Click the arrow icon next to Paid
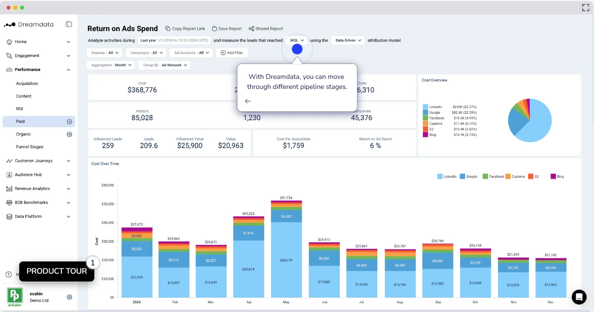 69,121
